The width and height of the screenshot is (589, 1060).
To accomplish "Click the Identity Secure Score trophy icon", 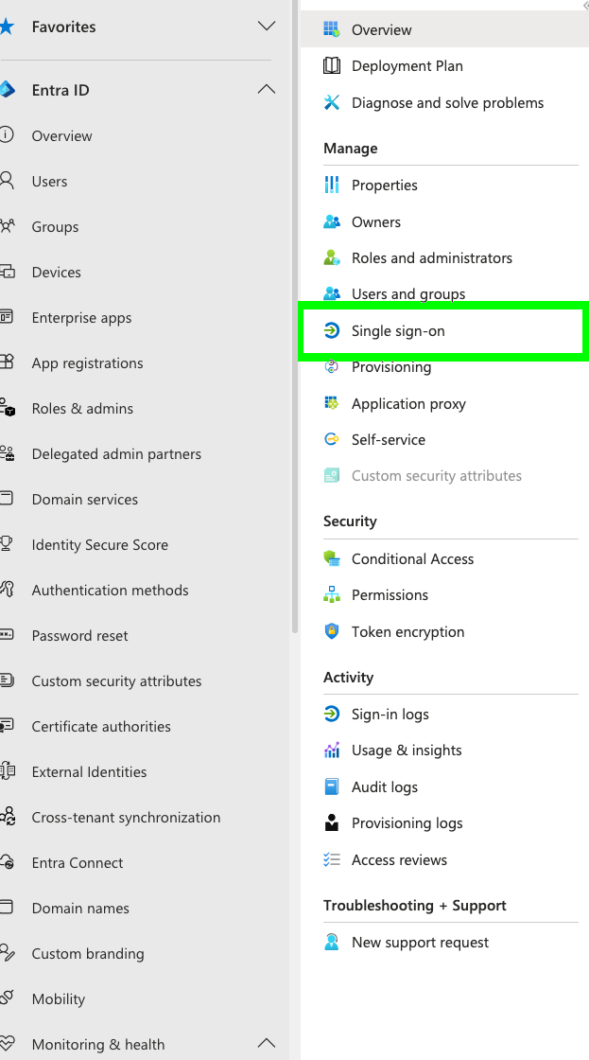I will pyautogui.click(x=6, y=544).
